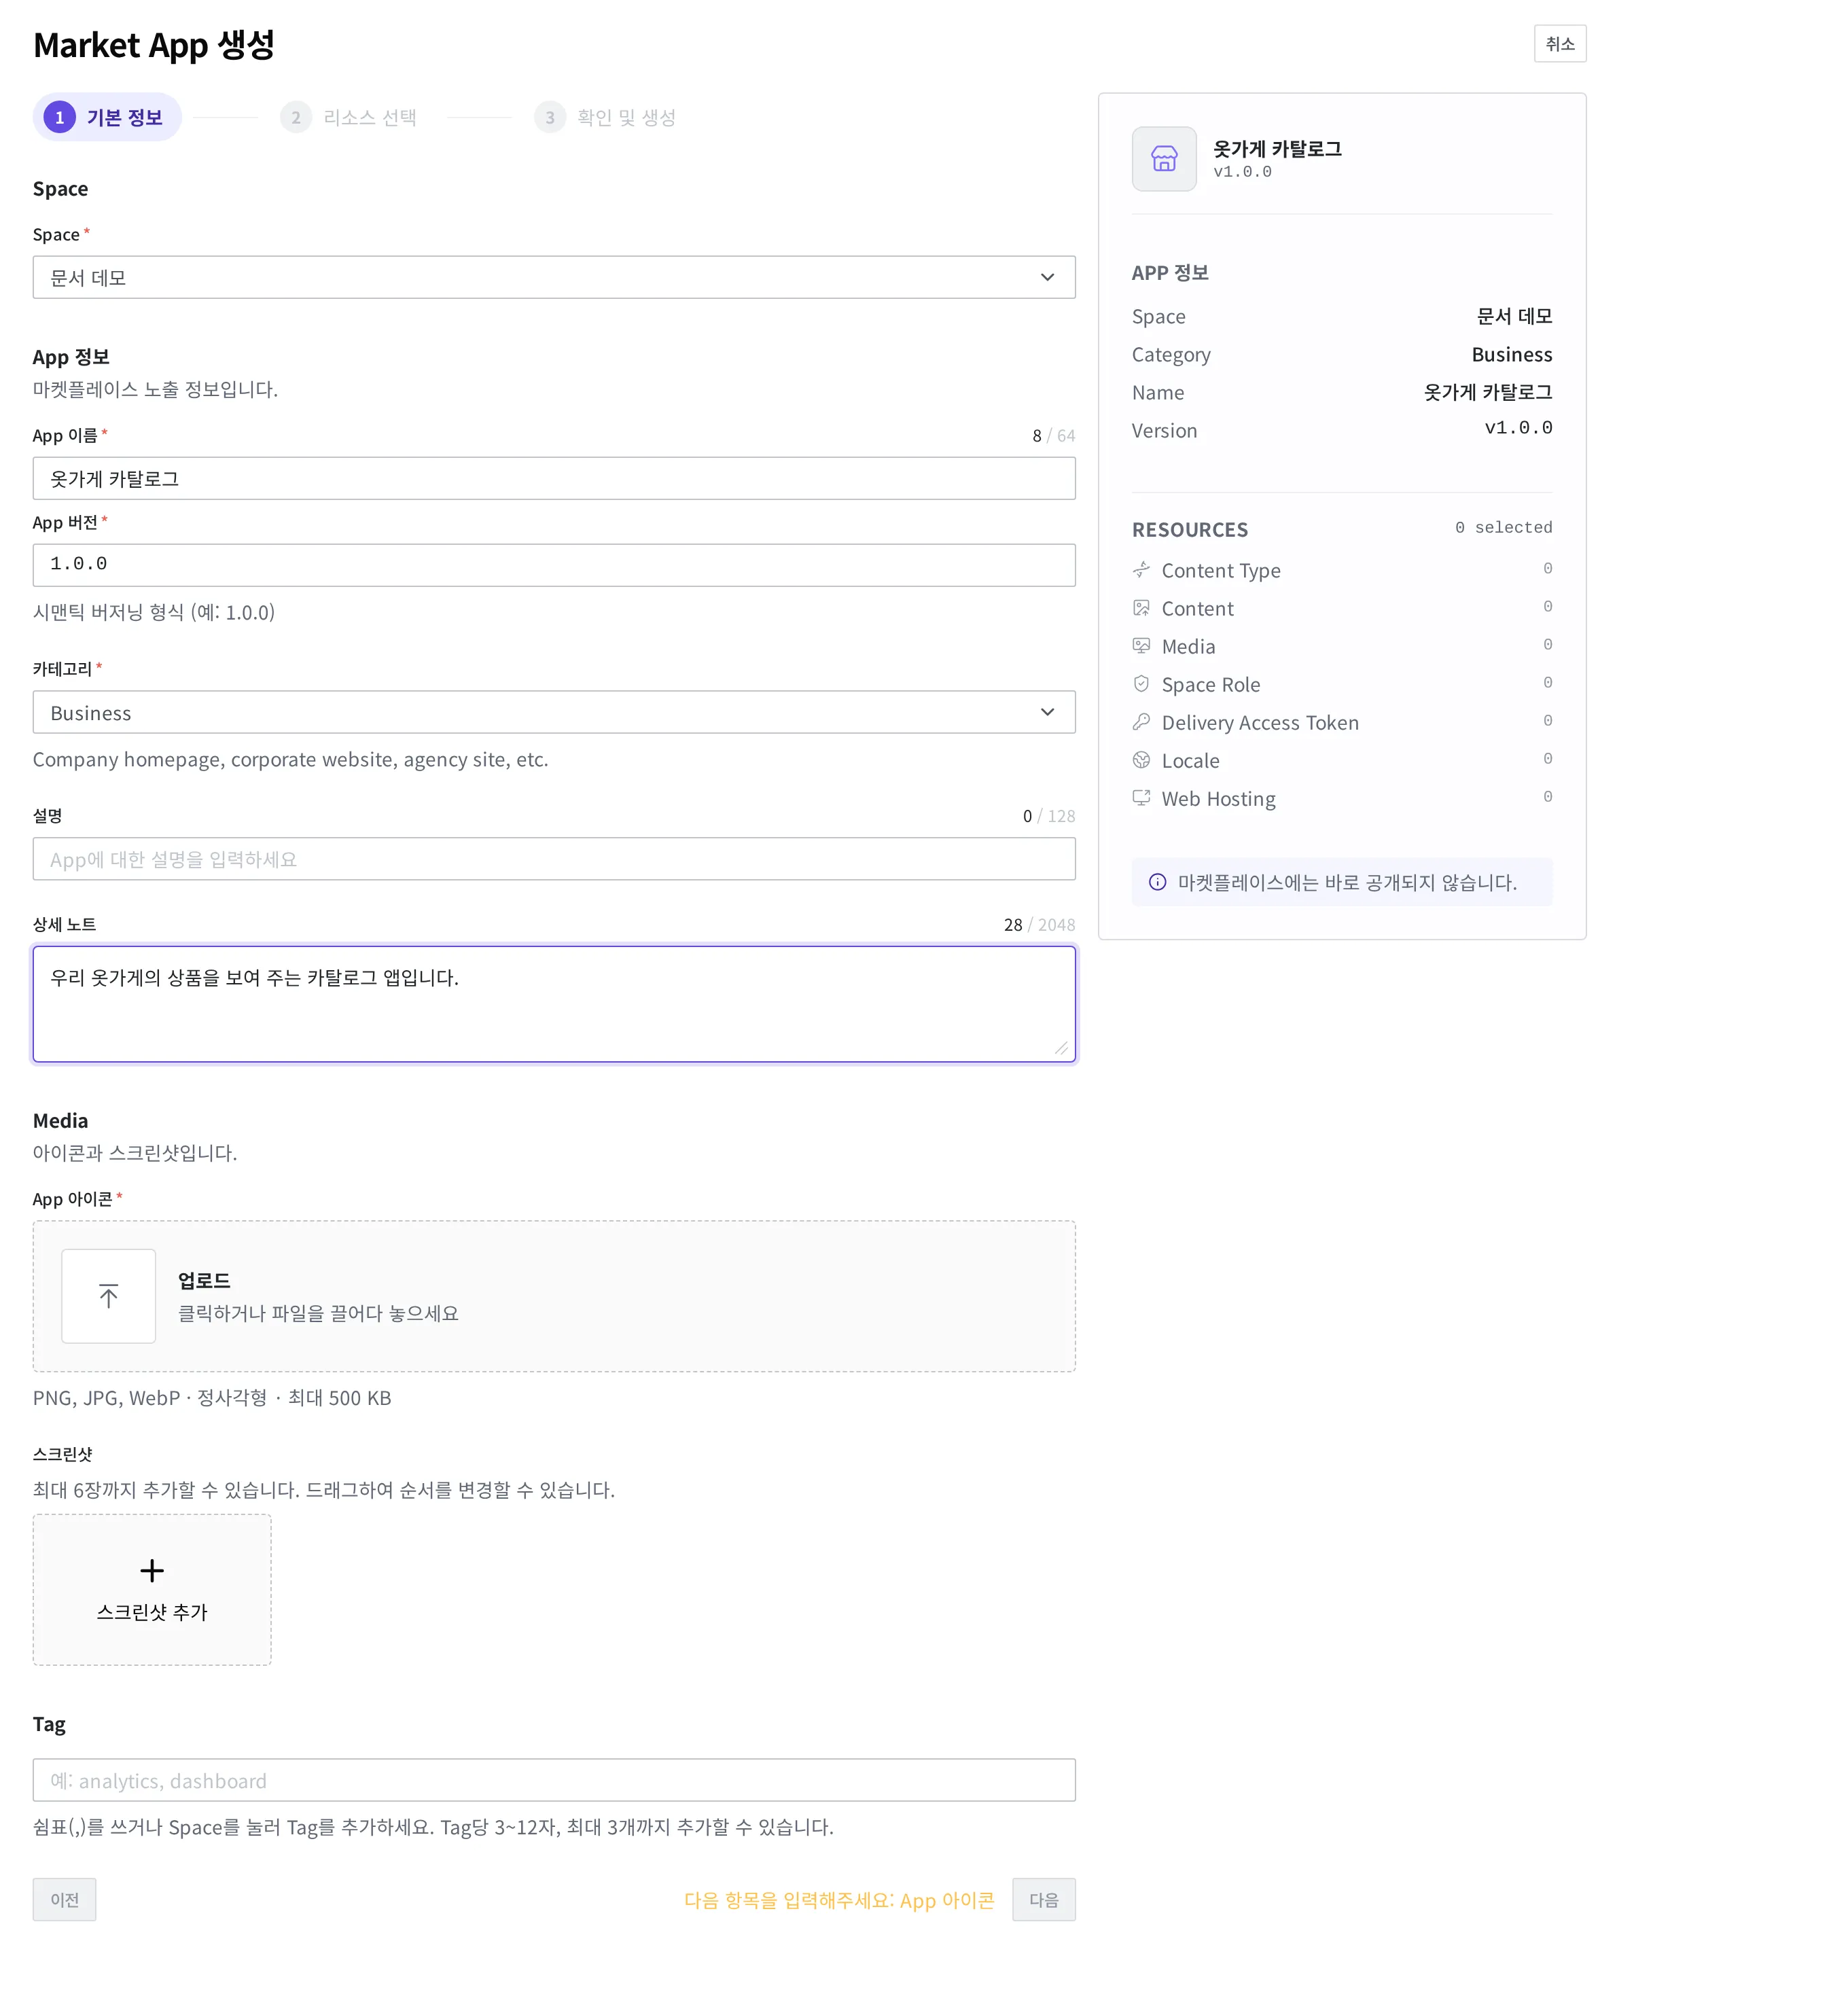Focus the App 버전 input field
1848x2011 pixels.
(x=554, y=565)
